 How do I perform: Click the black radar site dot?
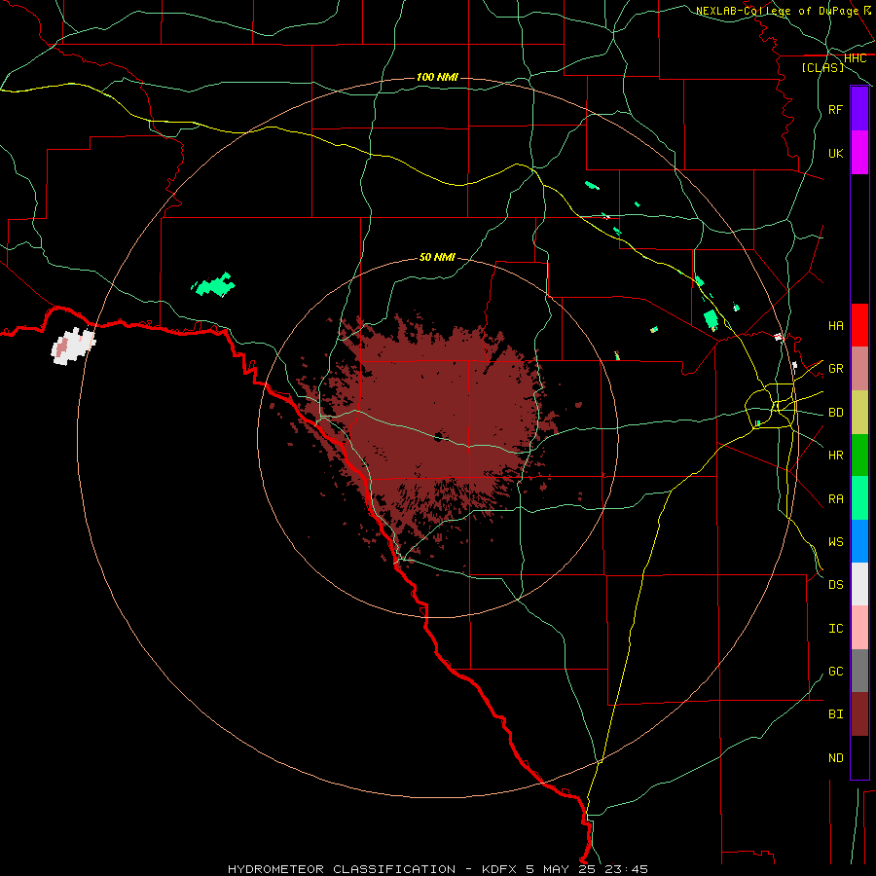tap(438, 437)
